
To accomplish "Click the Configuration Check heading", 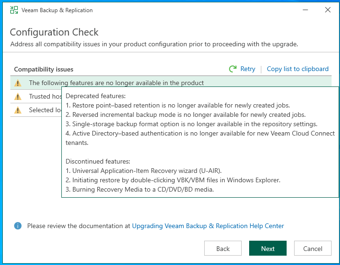I will click(54, 32).
